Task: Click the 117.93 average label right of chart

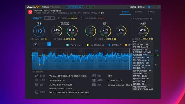Action: click(156, 55)
